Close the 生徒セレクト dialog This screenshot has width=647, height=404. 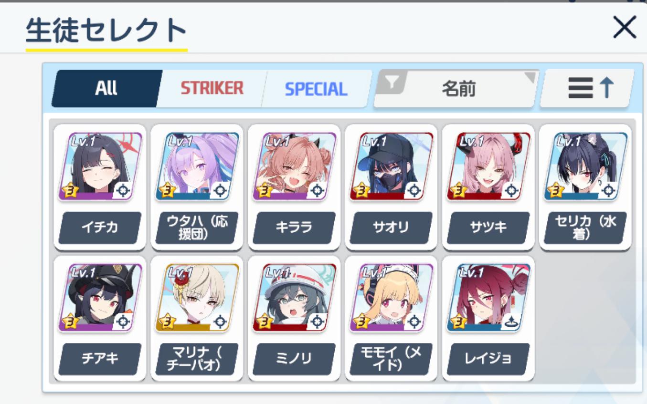coord(625,27)
